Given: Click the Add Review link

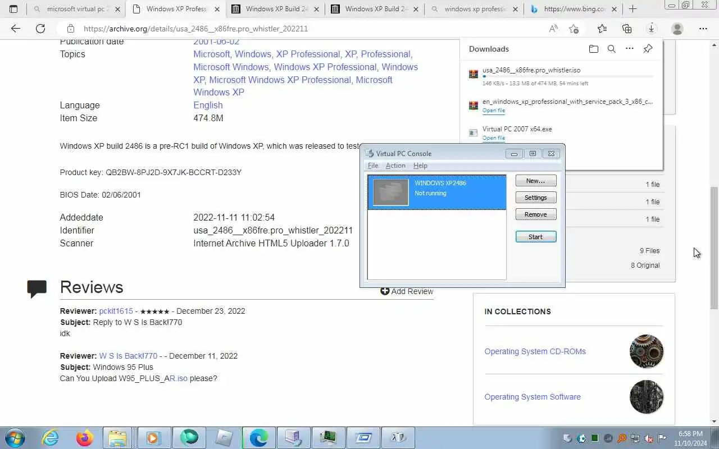Looking at the screenshot, I should click(407, 291).
